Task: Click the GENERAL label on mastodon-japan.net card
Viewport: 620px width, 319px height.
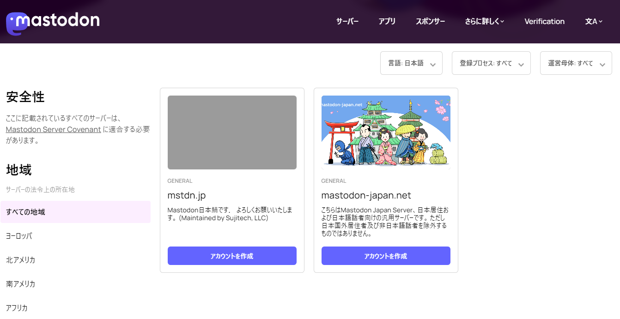Action: tap(334, 181)
